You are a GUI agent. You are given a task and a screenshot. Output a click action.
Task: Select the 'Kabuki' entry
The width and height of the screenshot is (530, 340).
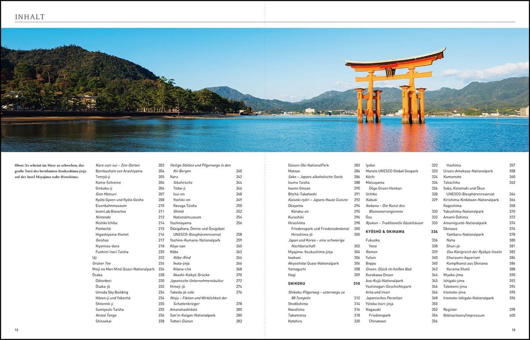click(371, 200)
